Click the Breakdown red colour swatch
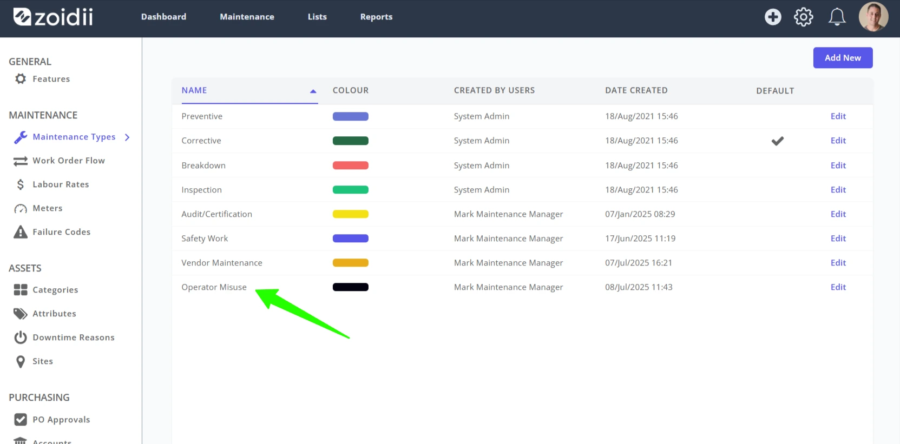900x444 pixels. (x=350, y=165)
